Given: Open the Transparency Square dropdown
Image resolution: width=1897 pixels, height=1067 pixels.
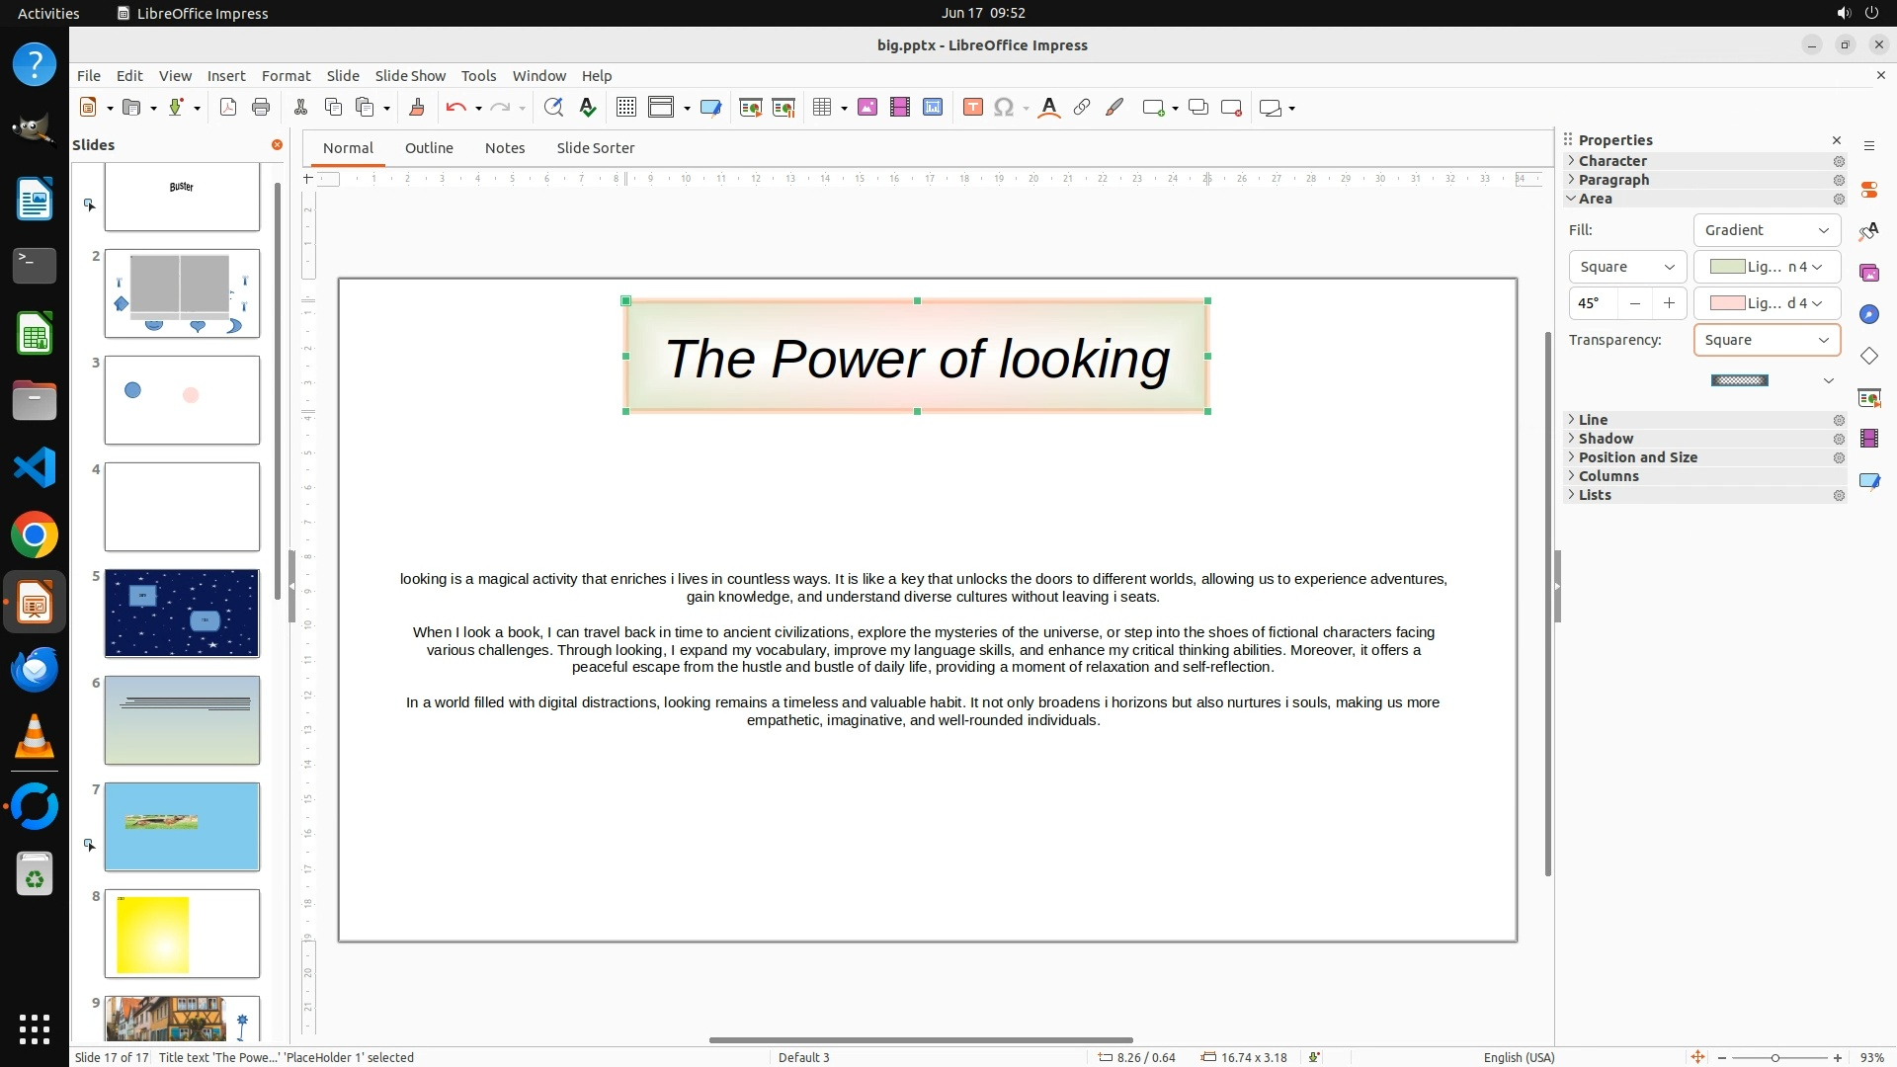Looking at the screenshot, I should pyautogui.click(x=1766, y=340).
